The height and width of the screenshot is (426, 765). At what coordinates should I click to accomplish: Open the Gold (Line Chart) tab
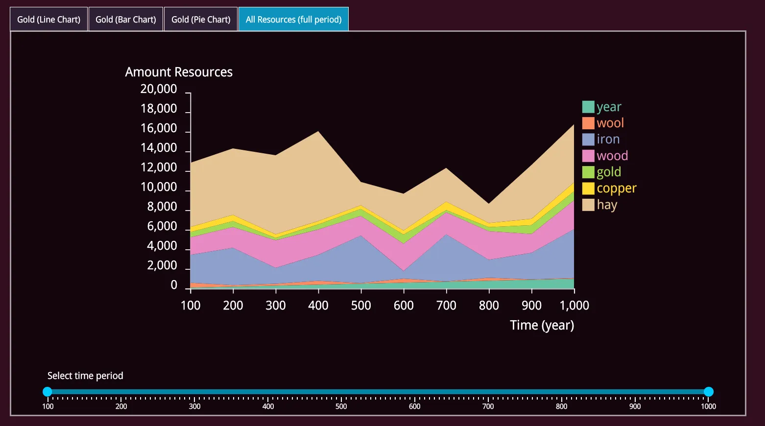[x=48, y=20]
